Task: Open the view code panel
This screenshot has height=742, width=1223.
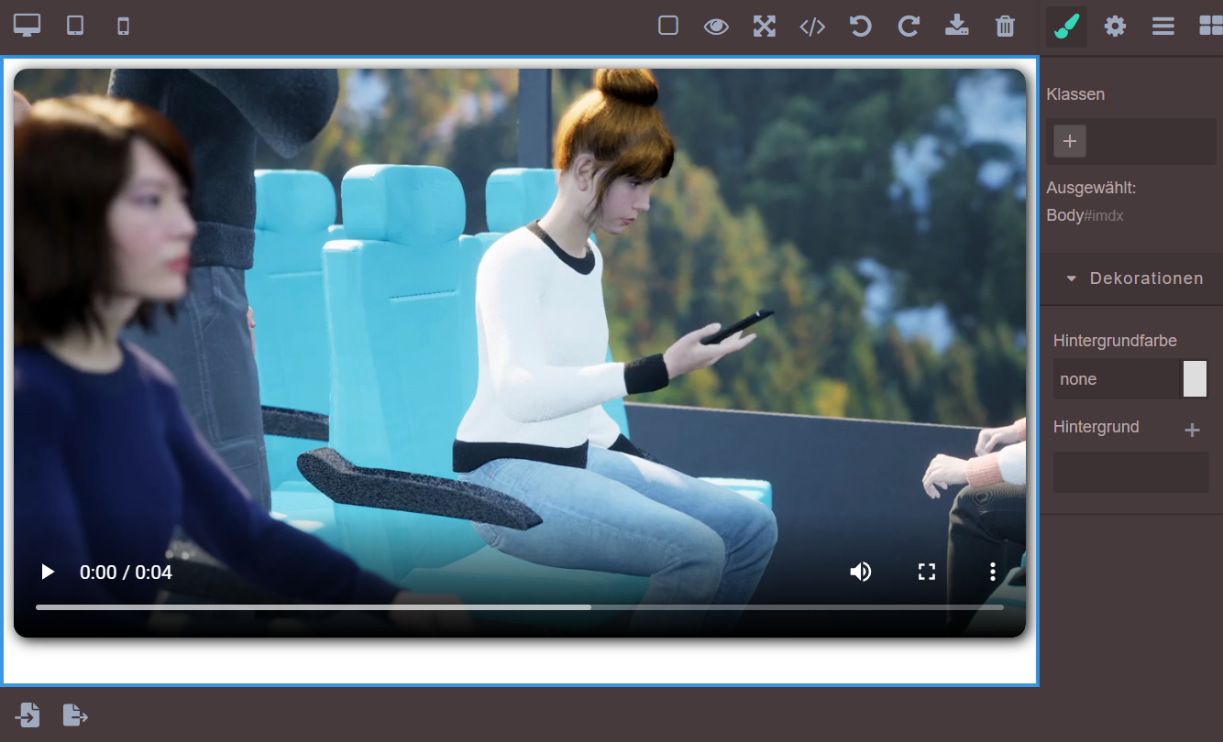Action: click(x=812, y=26)
